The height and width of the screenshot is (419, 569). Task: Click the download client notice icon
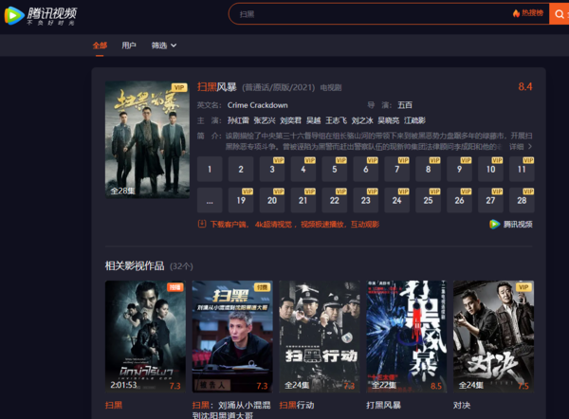pyautogui.click(x=202, y=224)
